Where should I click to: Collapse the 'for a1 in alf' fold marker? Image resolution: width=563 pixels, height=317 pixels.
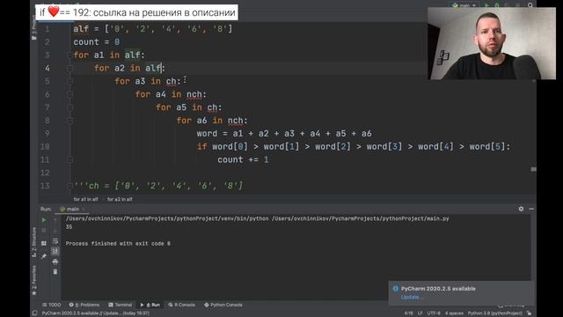pyautogui.click(x=70, y=55)
